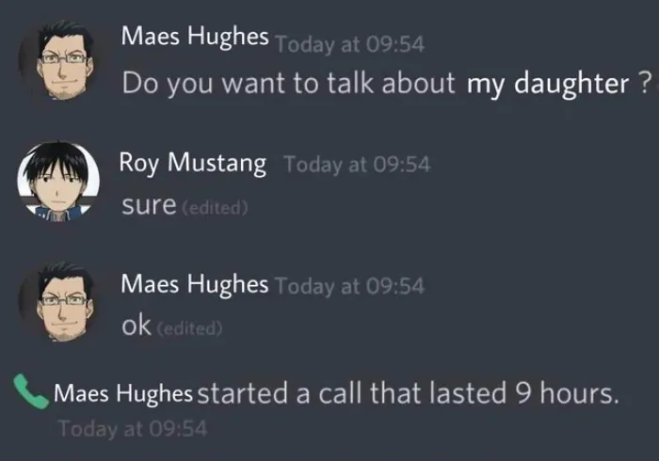The width and height of the screenshot is (659, 461).
Task: Click the green phone call icon
Action: (x=32, y=390)
